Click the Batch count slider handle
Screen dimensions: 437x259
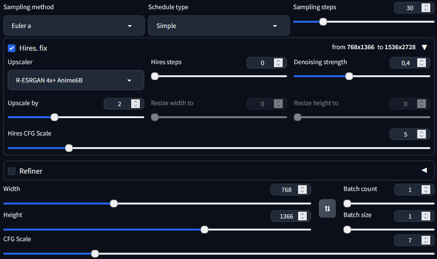click(x=347, y=204)
